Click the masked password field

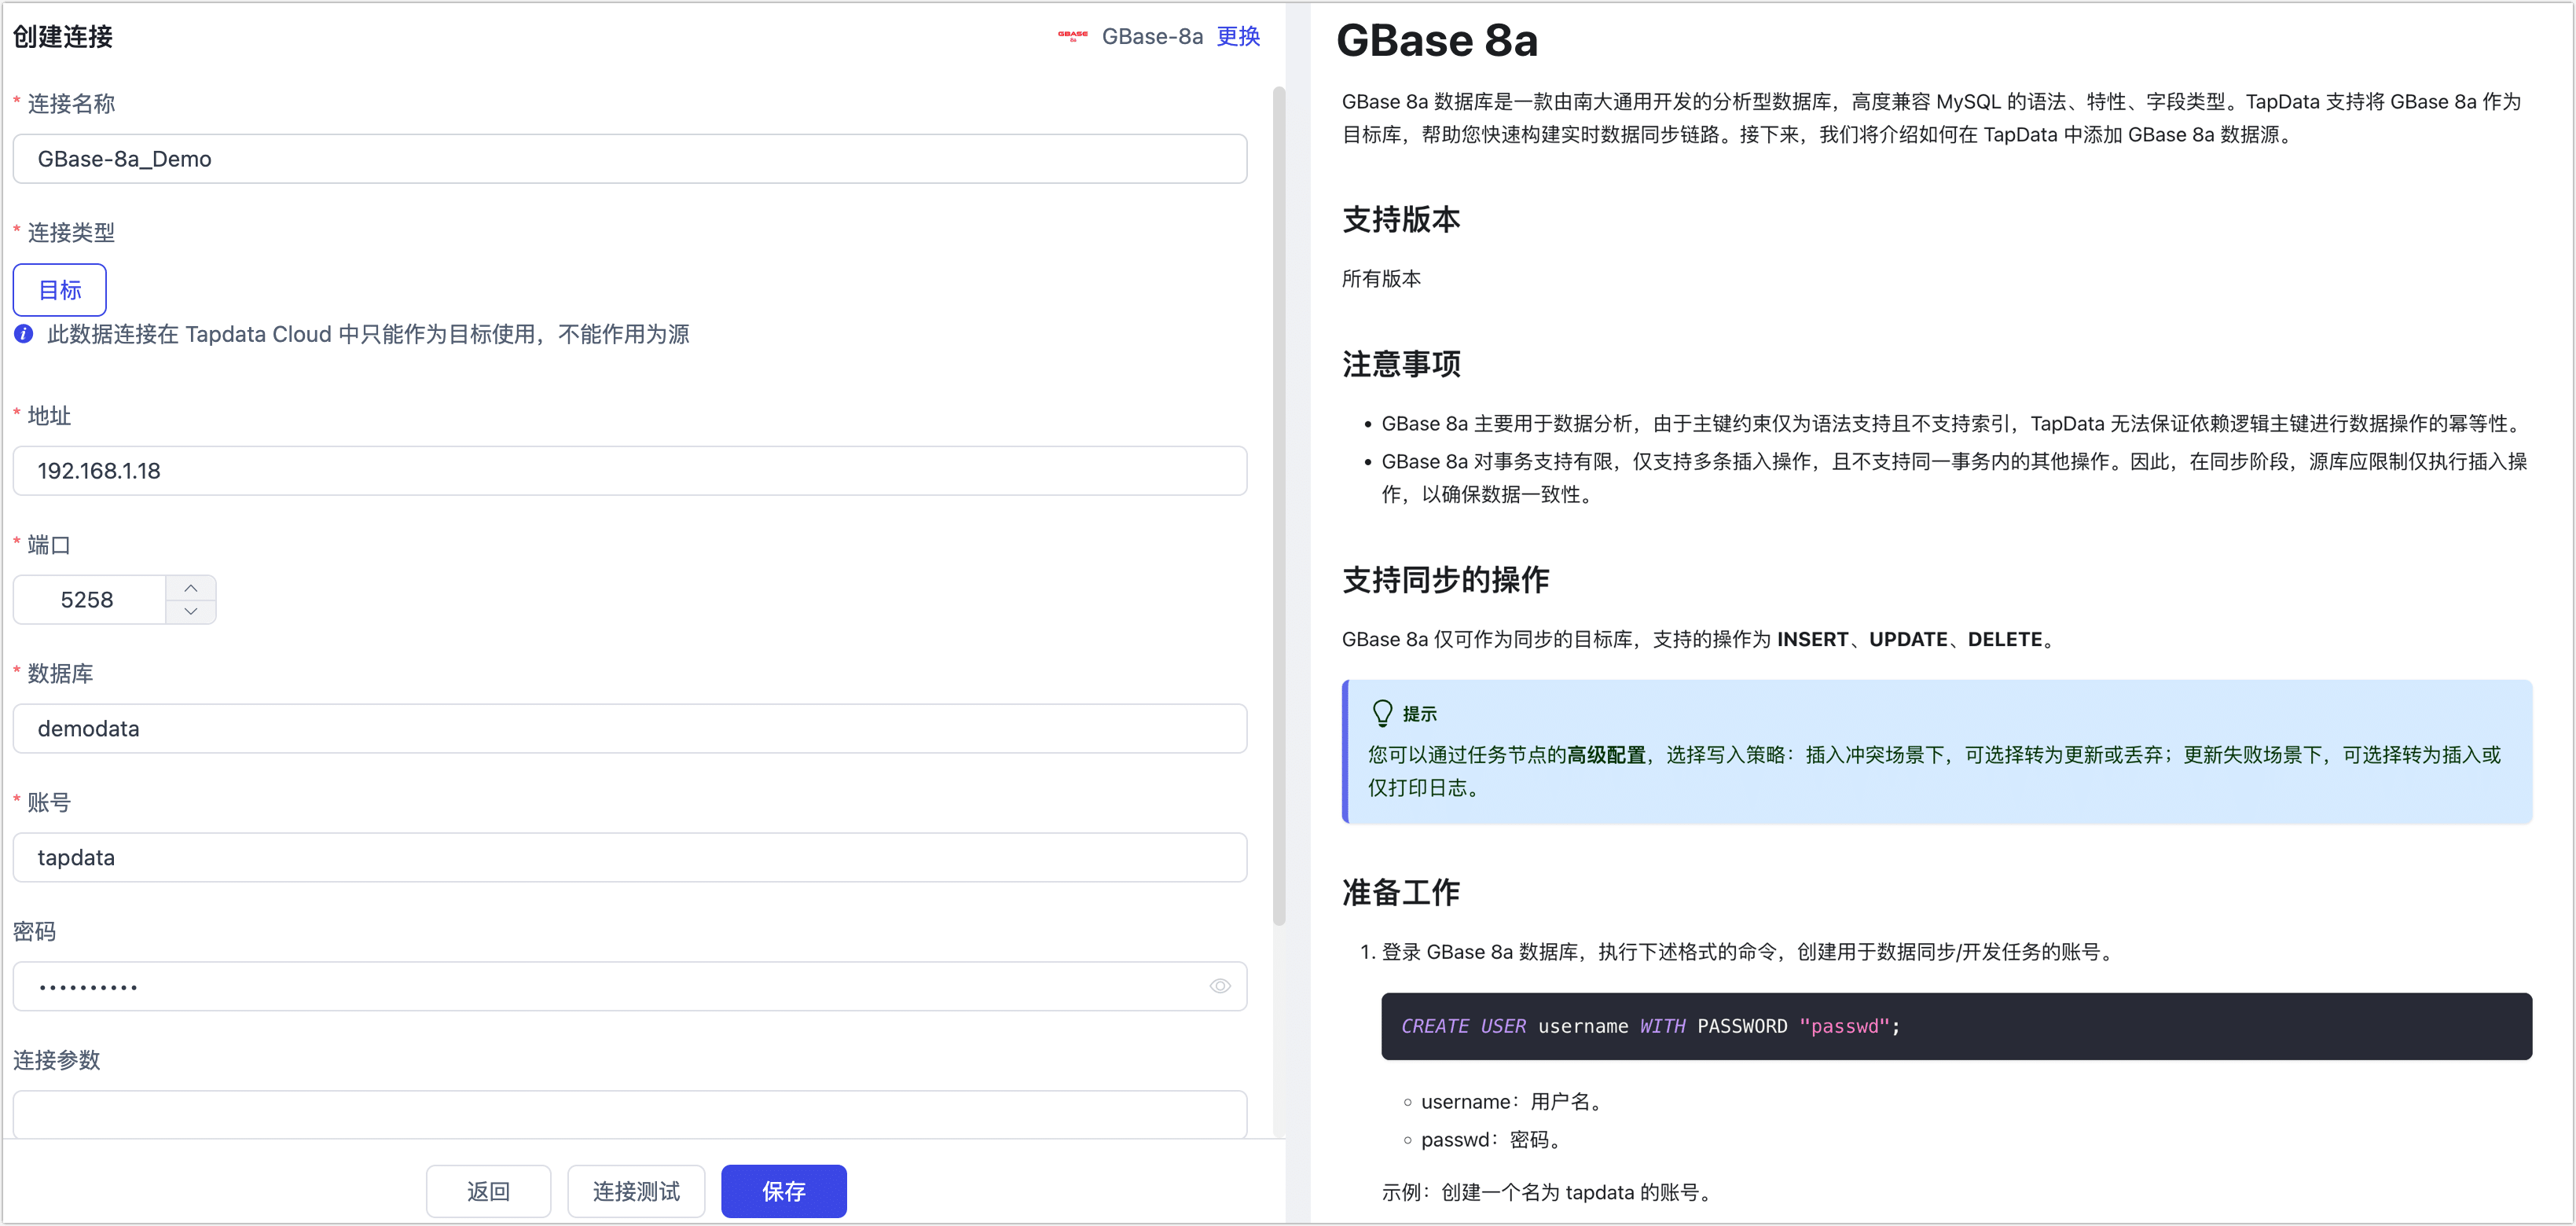point(600,986)
